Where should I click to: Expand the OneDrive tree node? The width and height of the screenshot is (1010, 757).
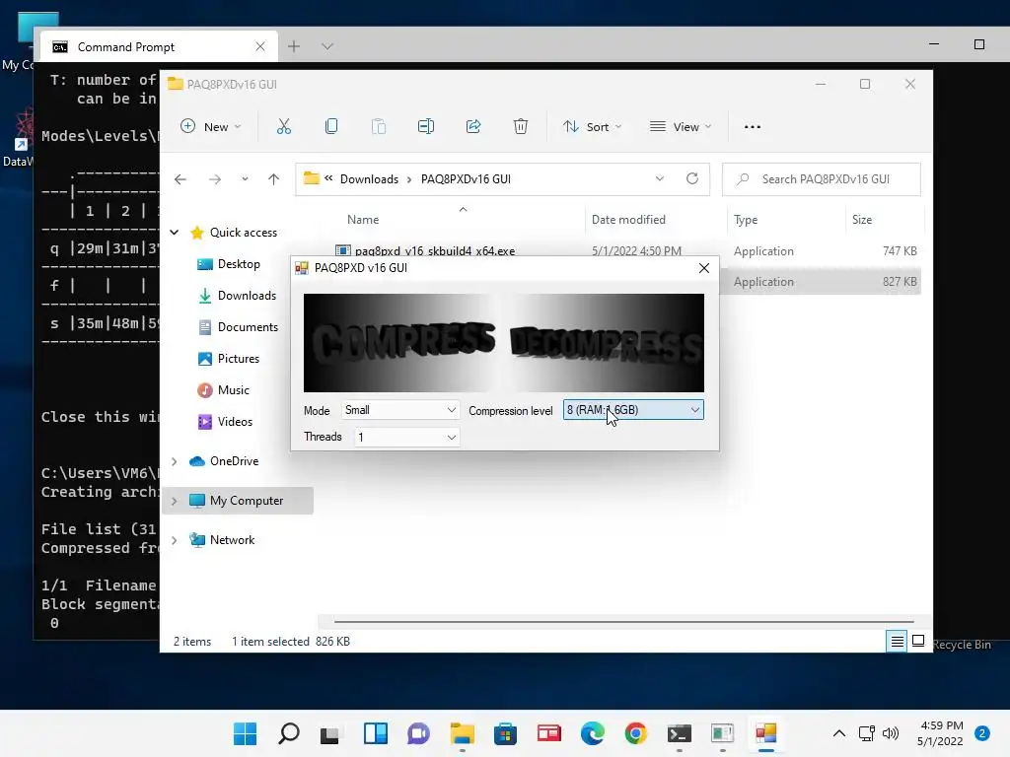click(x=174, y=461)
